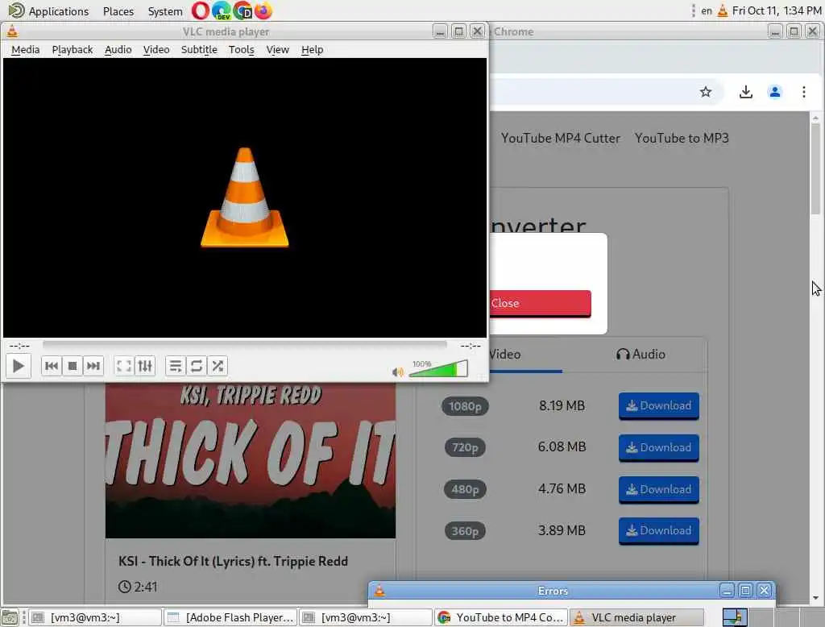Viewport: 825px width, 627px height.
Task: Open the Places menu
Action: [118, 11]
